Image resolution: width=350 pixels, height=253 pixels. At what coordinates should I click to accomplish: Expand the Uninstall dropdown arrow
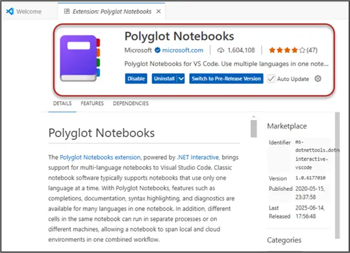click(x=181, y=79)
